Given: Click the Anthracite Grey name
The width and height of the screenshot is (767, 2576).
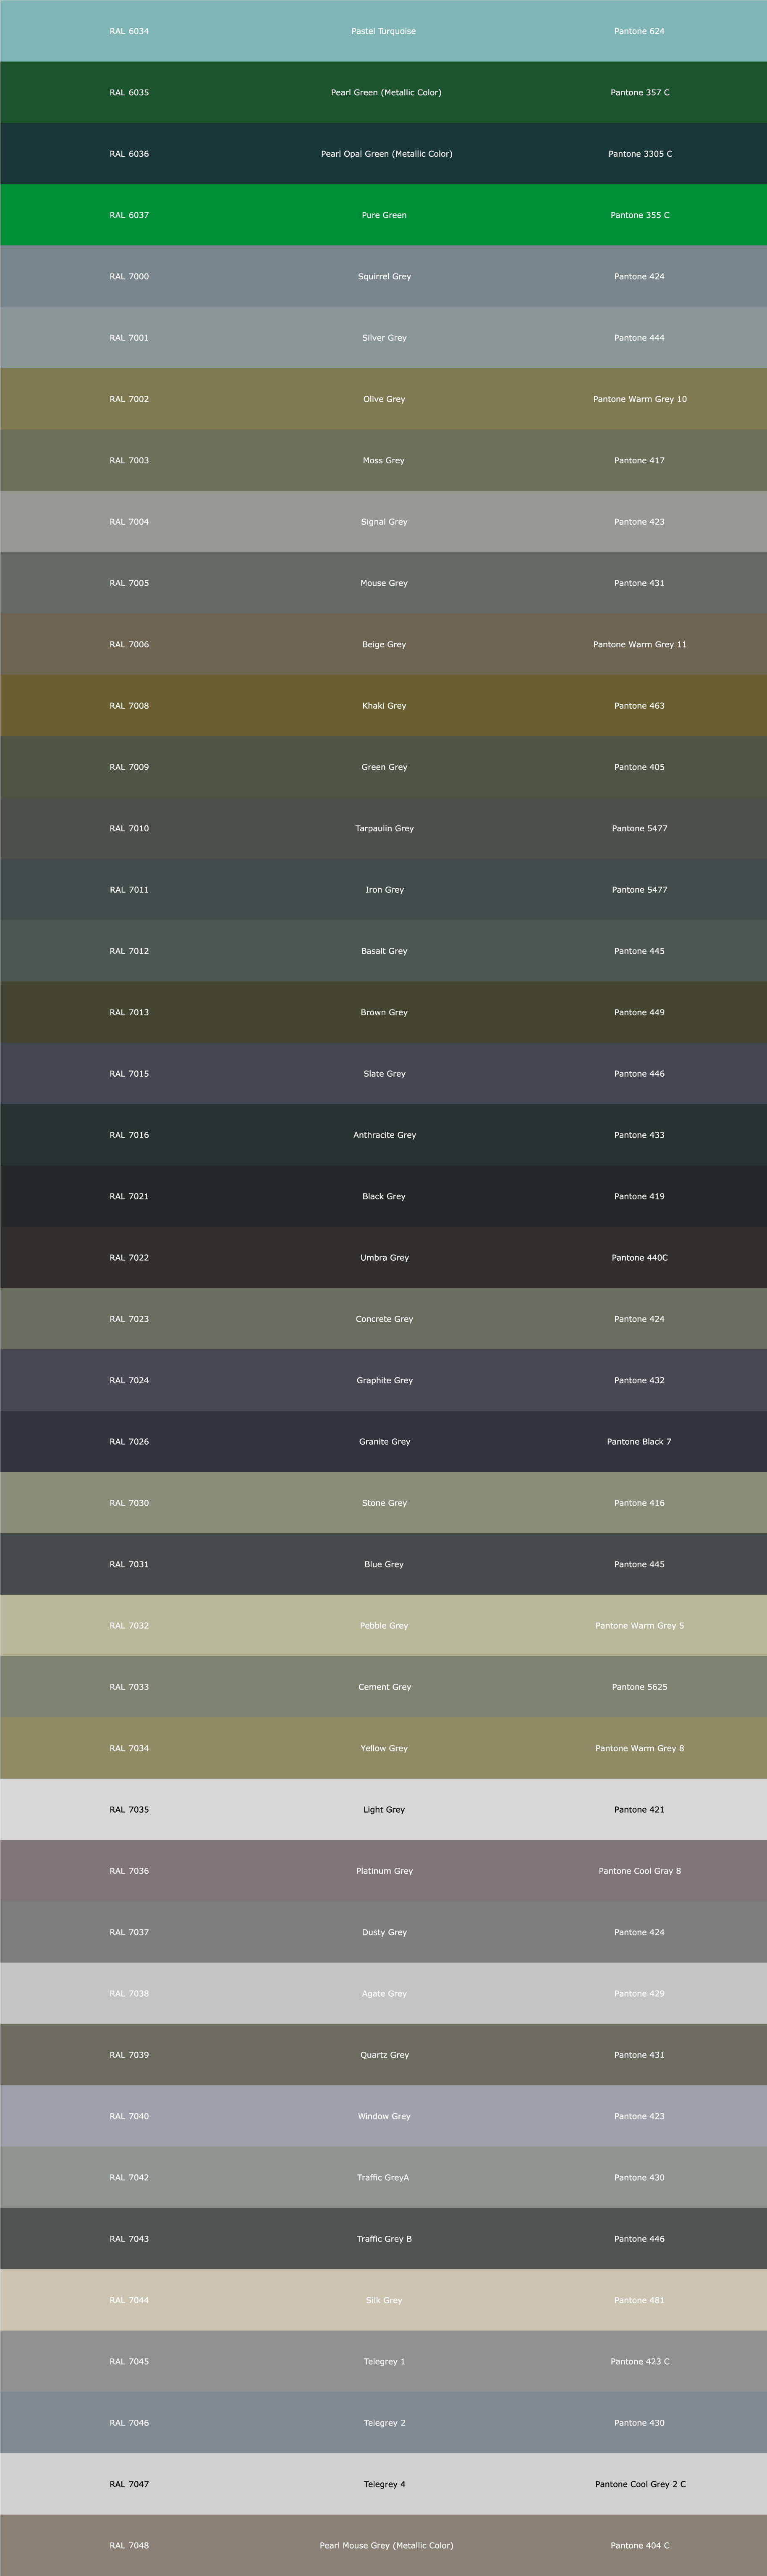Looking at the screenshot, I should (x=385, y=1135).
